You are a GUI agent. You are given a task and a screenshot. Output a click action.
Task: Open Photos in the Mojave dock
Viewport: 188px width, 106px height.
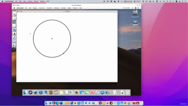pyautogui.click(x=77, y=92)
